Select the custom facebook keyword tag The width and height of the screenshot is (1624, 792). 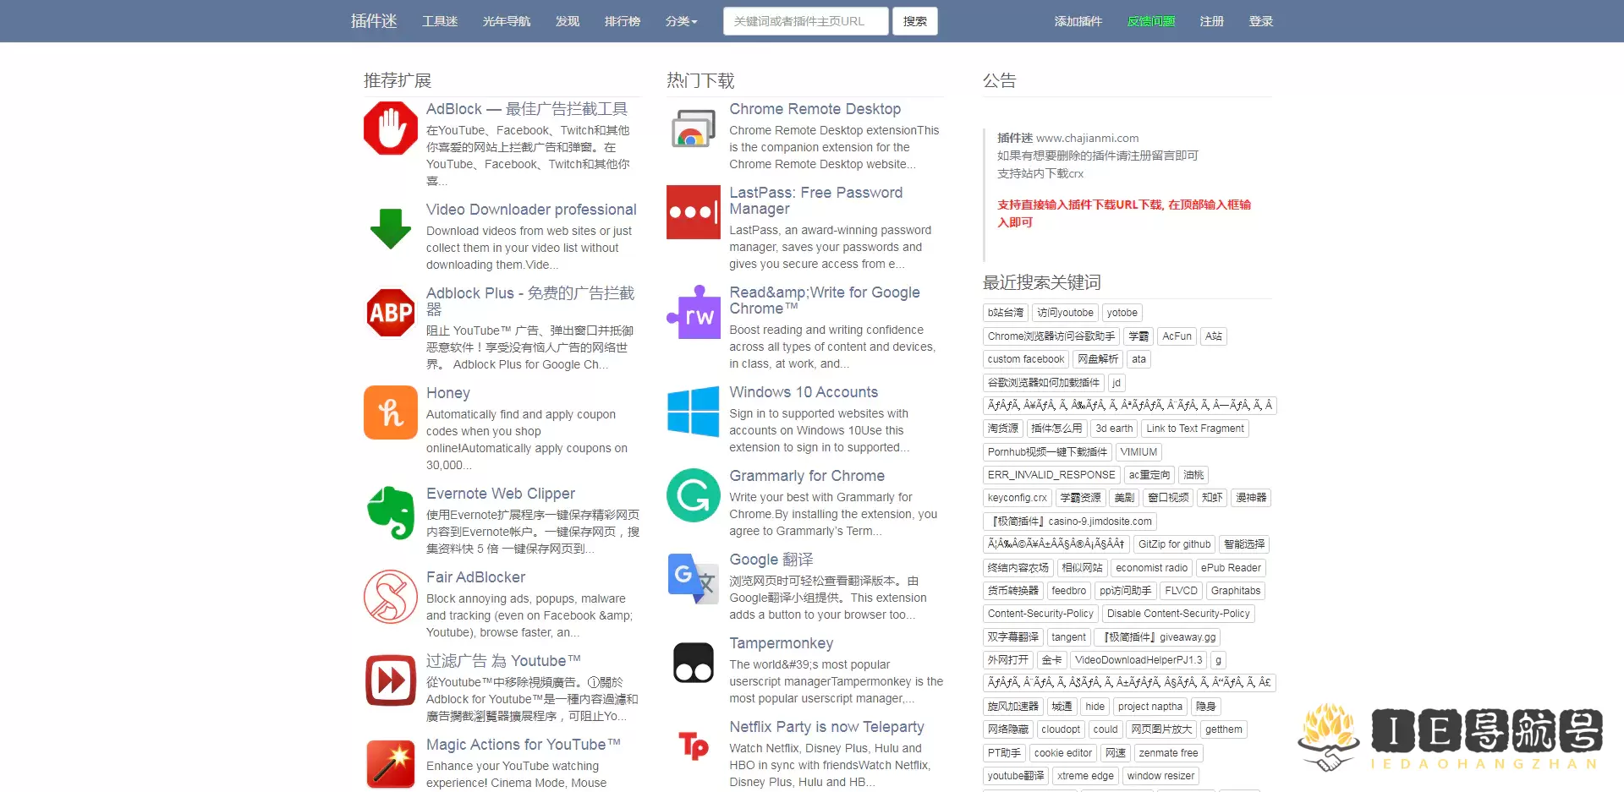click(x=1026, y=359)
